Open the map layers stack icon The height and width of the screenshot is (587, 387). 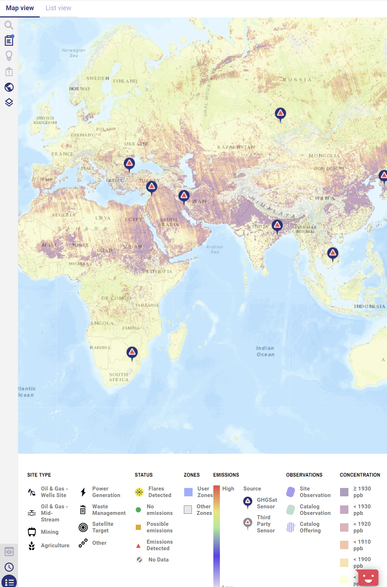click(9, 102)
